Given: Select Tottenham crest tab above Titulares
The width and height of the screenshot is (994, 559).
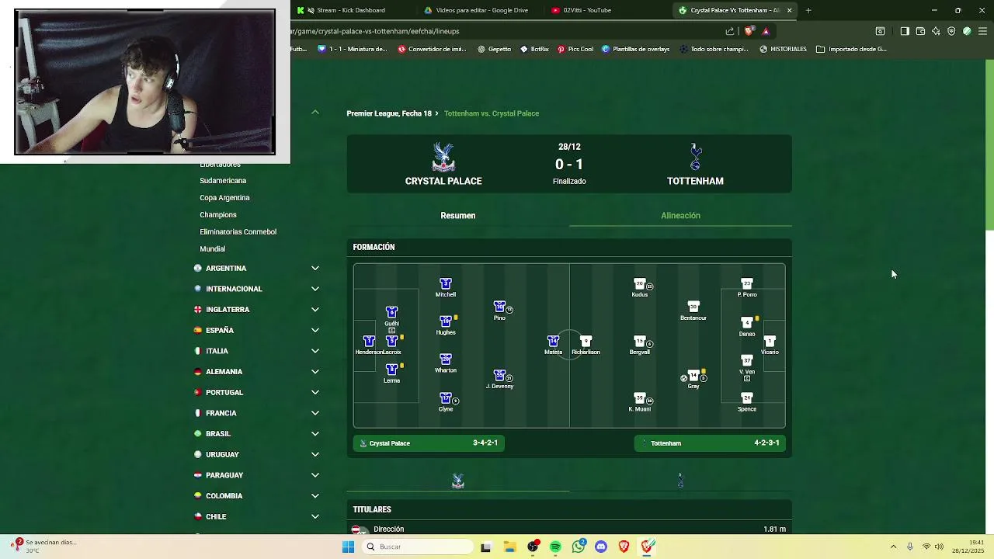Looking at the screenshot, I should click(x=680, y=481).
